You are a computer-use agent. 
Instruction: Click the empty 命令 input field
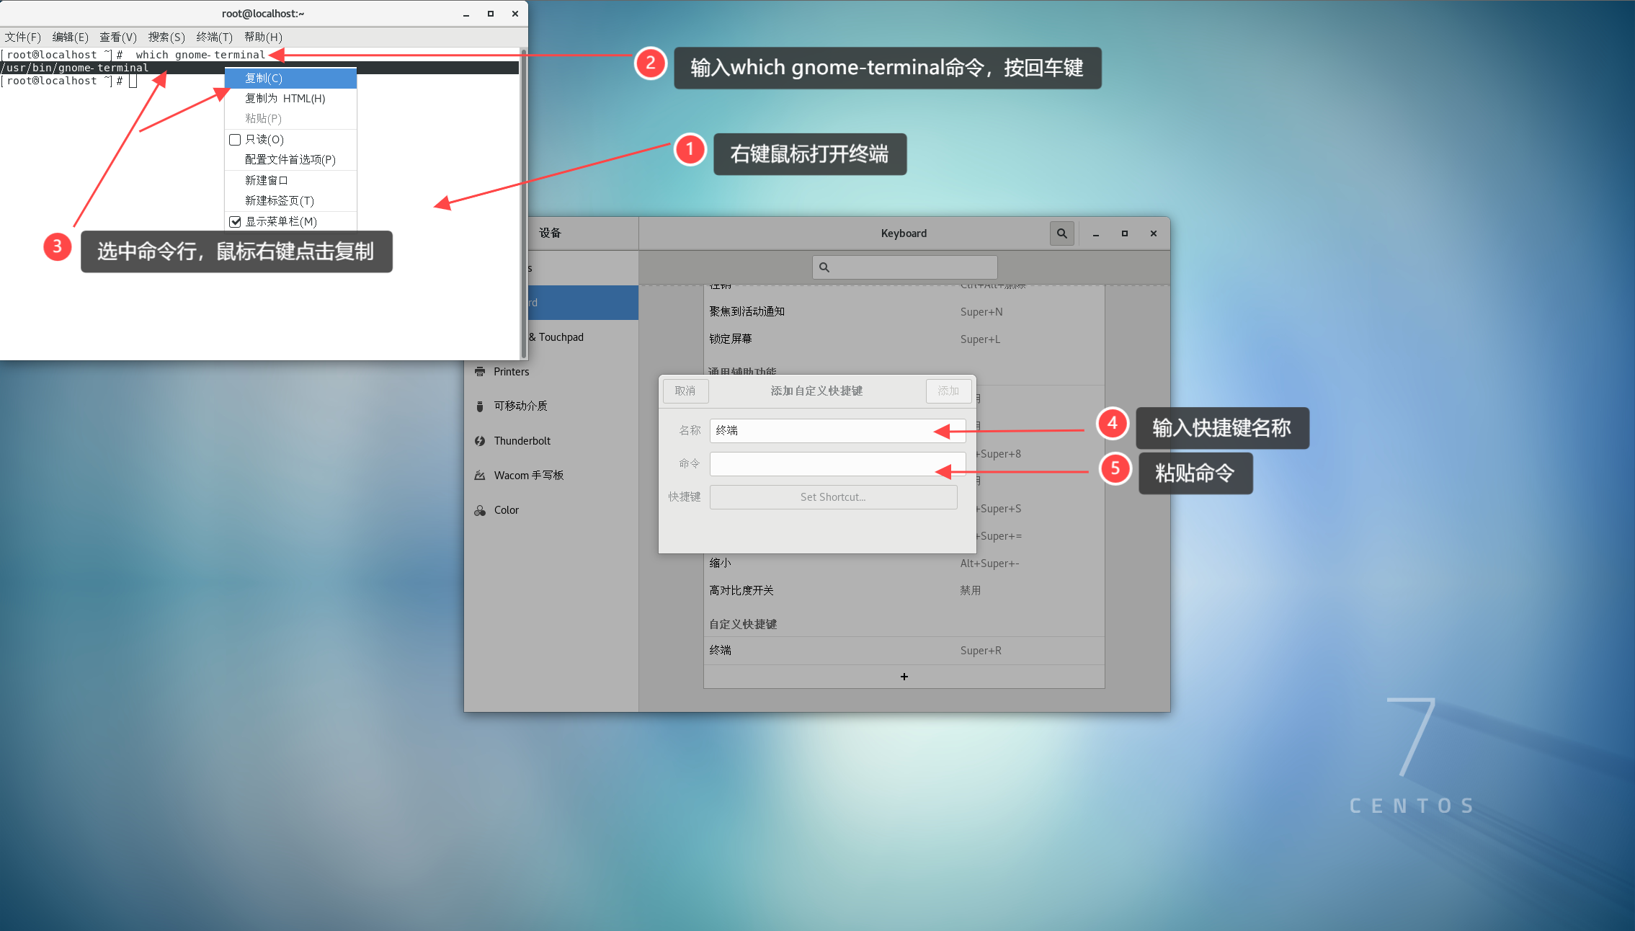click(x=837, y=464)
